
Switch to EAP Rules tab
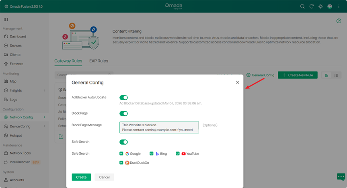(x=99, y=61)
